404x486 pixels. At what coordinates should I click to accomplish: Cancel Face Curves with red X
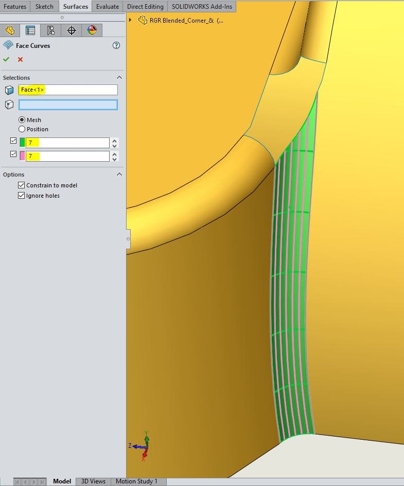(20, 59)
